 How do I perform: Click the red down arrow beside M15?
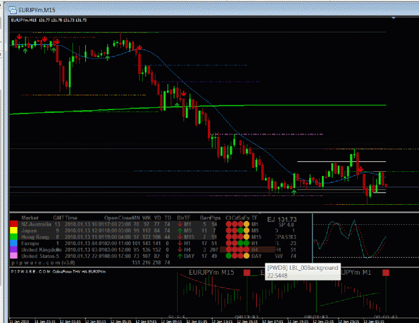point(180,237)
